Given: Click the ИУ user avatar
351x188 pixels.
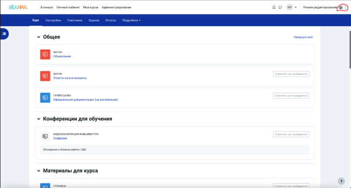Looking at the screenshot, I should tap(290, 7).
